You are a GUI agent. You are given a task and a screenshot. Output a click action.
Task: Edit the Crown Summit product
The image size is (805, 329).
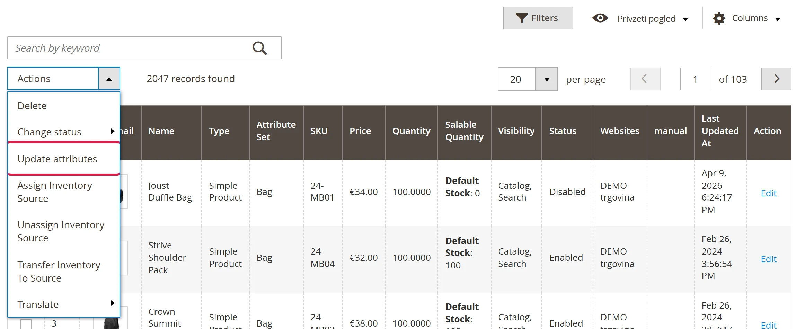pyautogui.click(x=768, y=325)
